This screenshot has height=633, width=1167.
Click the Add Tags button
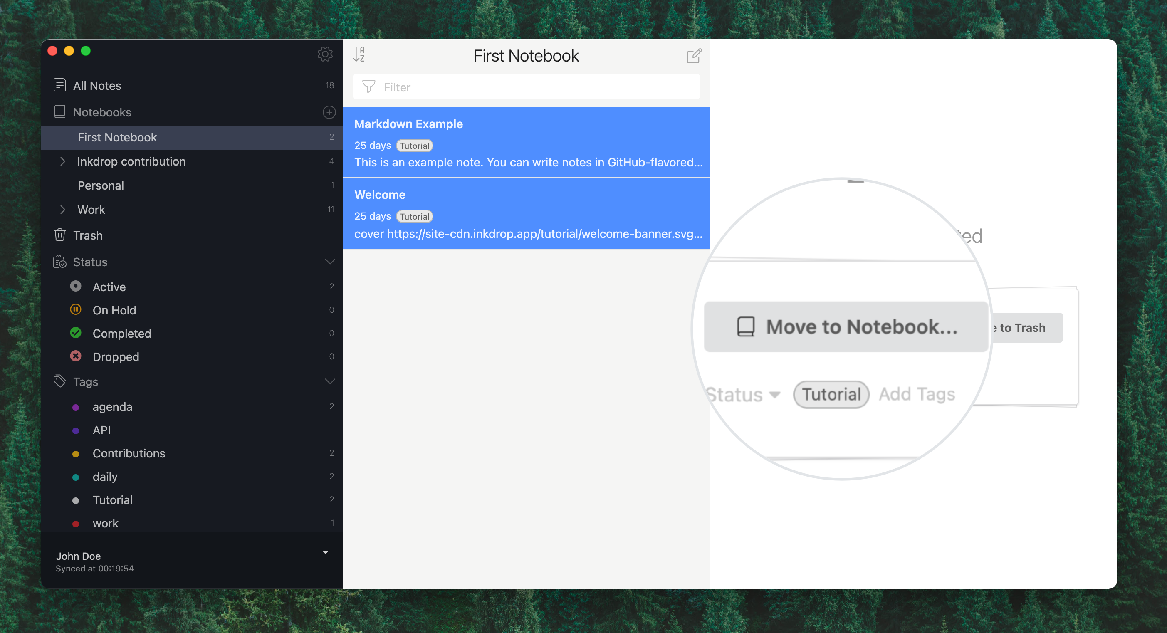916,393
